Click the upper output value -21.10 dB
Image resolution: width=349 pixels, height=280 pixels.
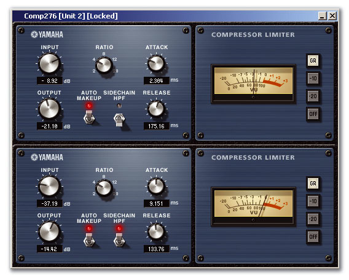[50, 126]
